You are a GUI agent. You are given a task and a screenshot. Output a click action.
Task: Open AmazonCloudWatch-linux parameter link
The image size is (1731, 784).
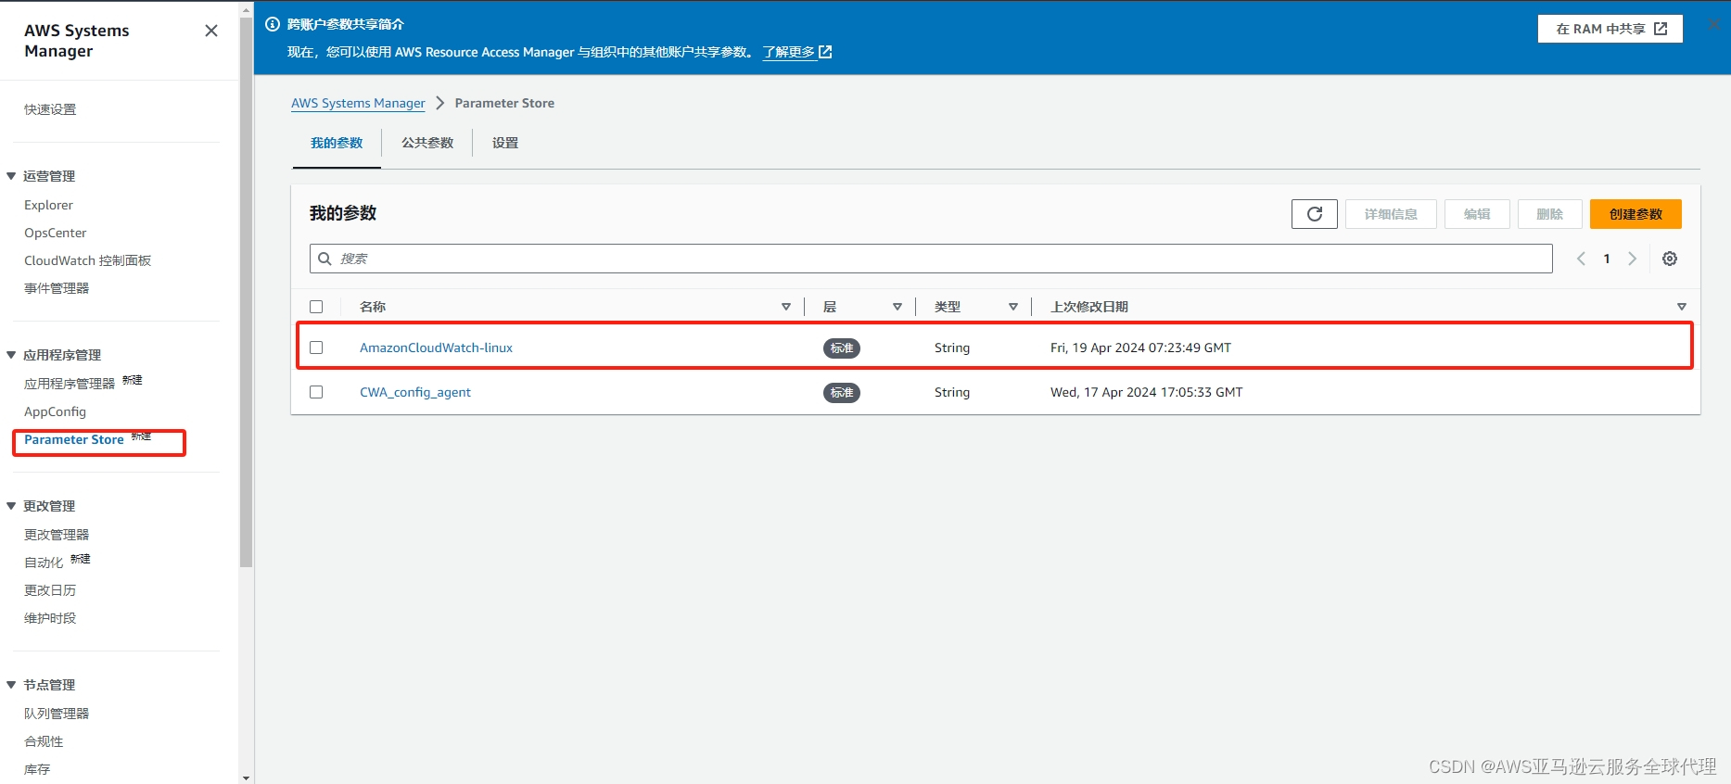pos(436,348)
